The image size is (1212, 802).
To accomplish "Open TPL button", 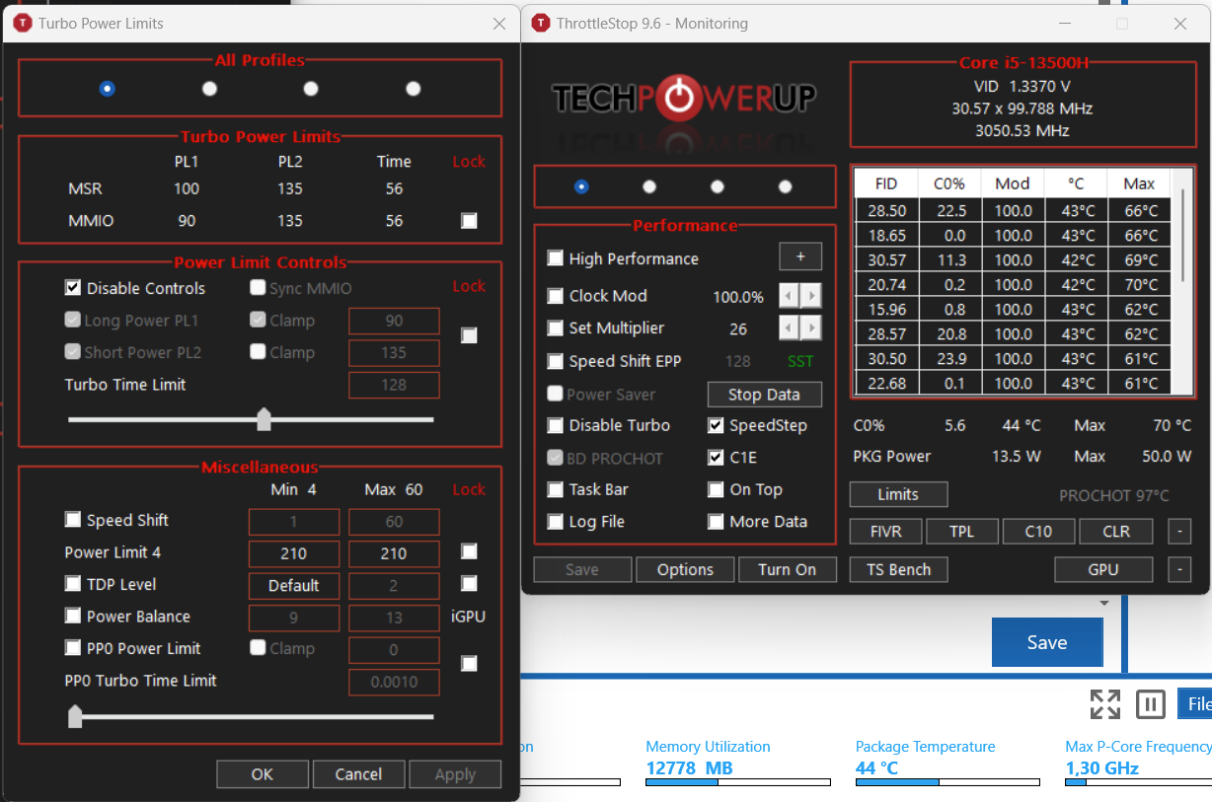I will pyautogui.click(x=961, y=531).
